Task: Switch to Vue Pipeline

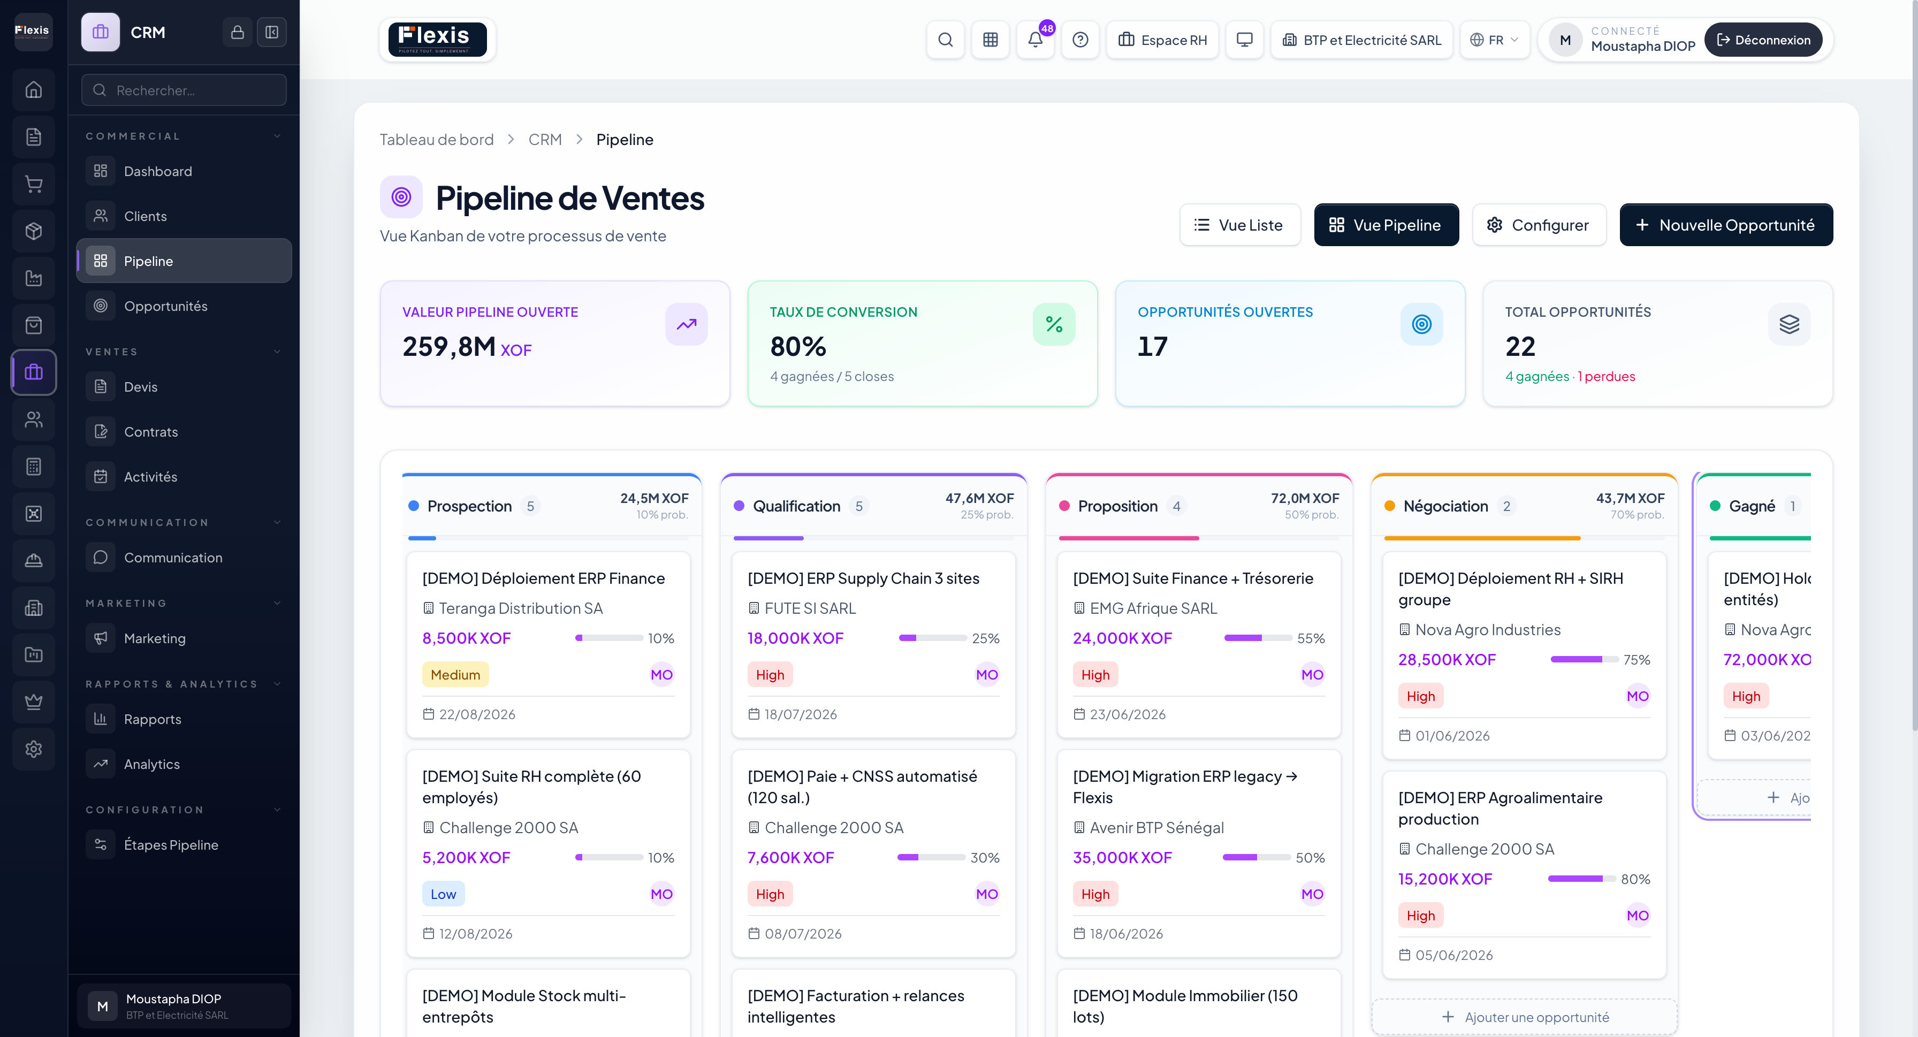Action: 1387,225
